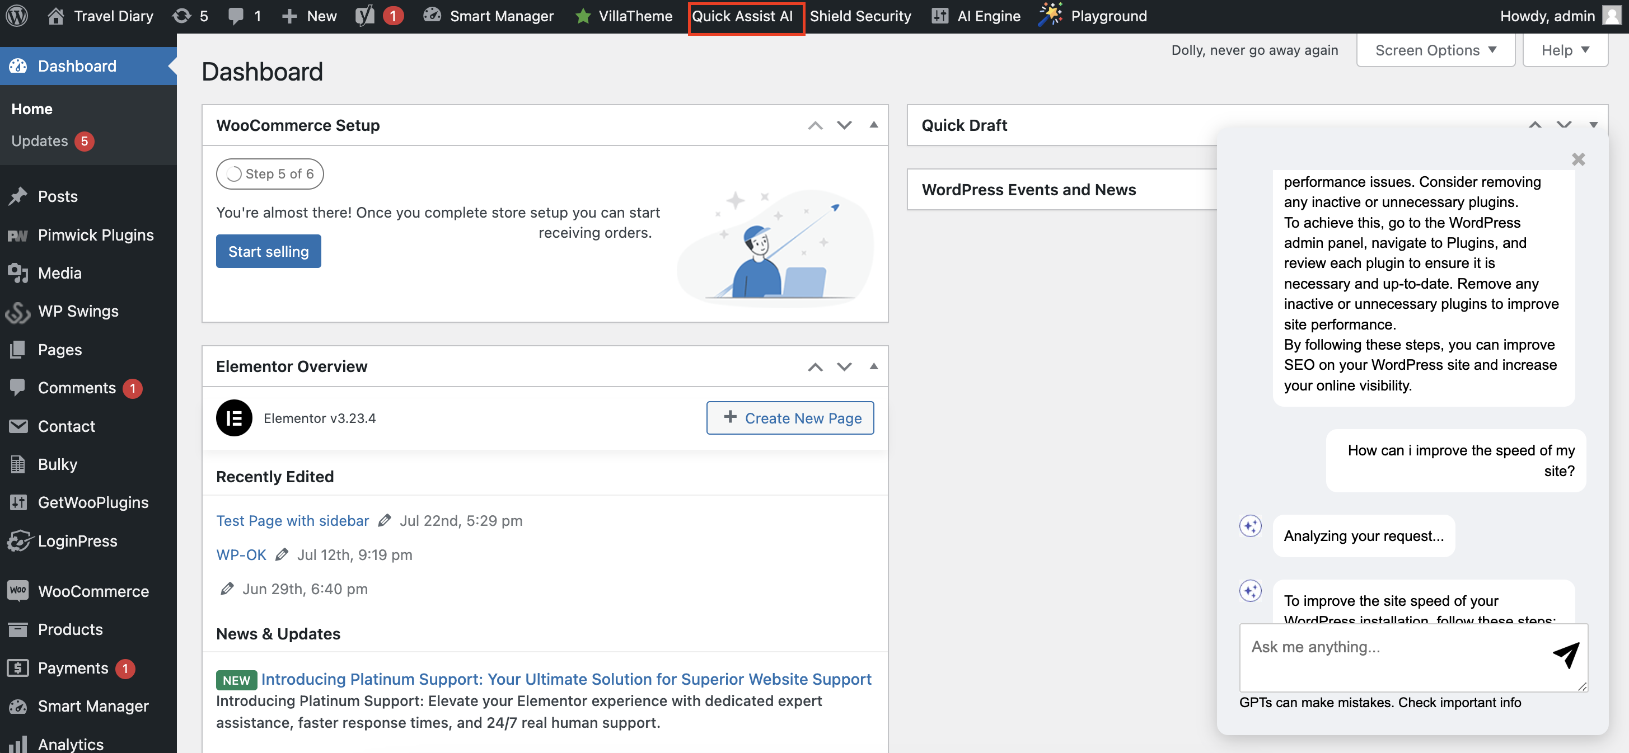Viewport: 1629px width, 753px height.
Task: Click the Elementor logo circle
Action: (234, 418)
